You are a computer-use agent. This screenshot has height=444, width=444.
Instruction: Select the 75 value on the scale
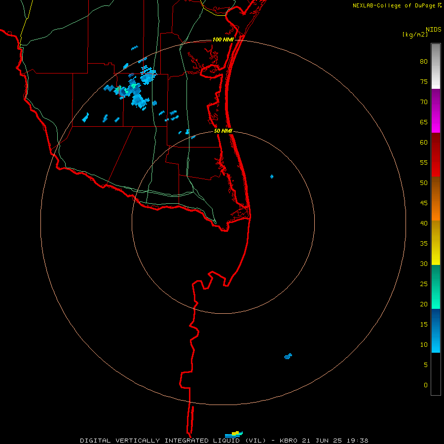(x=424, y=81)
